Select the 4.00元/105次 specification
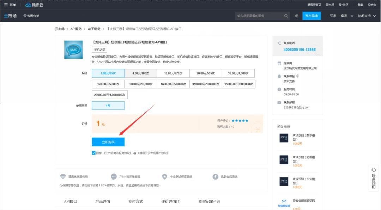Viewport: 381px width, 210px height. pos(141,73)
